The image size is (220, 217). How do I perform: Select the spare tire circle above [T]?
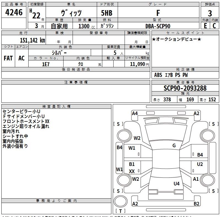(120, 201)
